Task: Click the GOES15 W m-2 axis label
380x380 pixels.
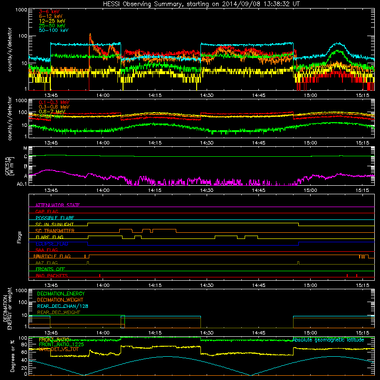Action: (x=9, y=166)
